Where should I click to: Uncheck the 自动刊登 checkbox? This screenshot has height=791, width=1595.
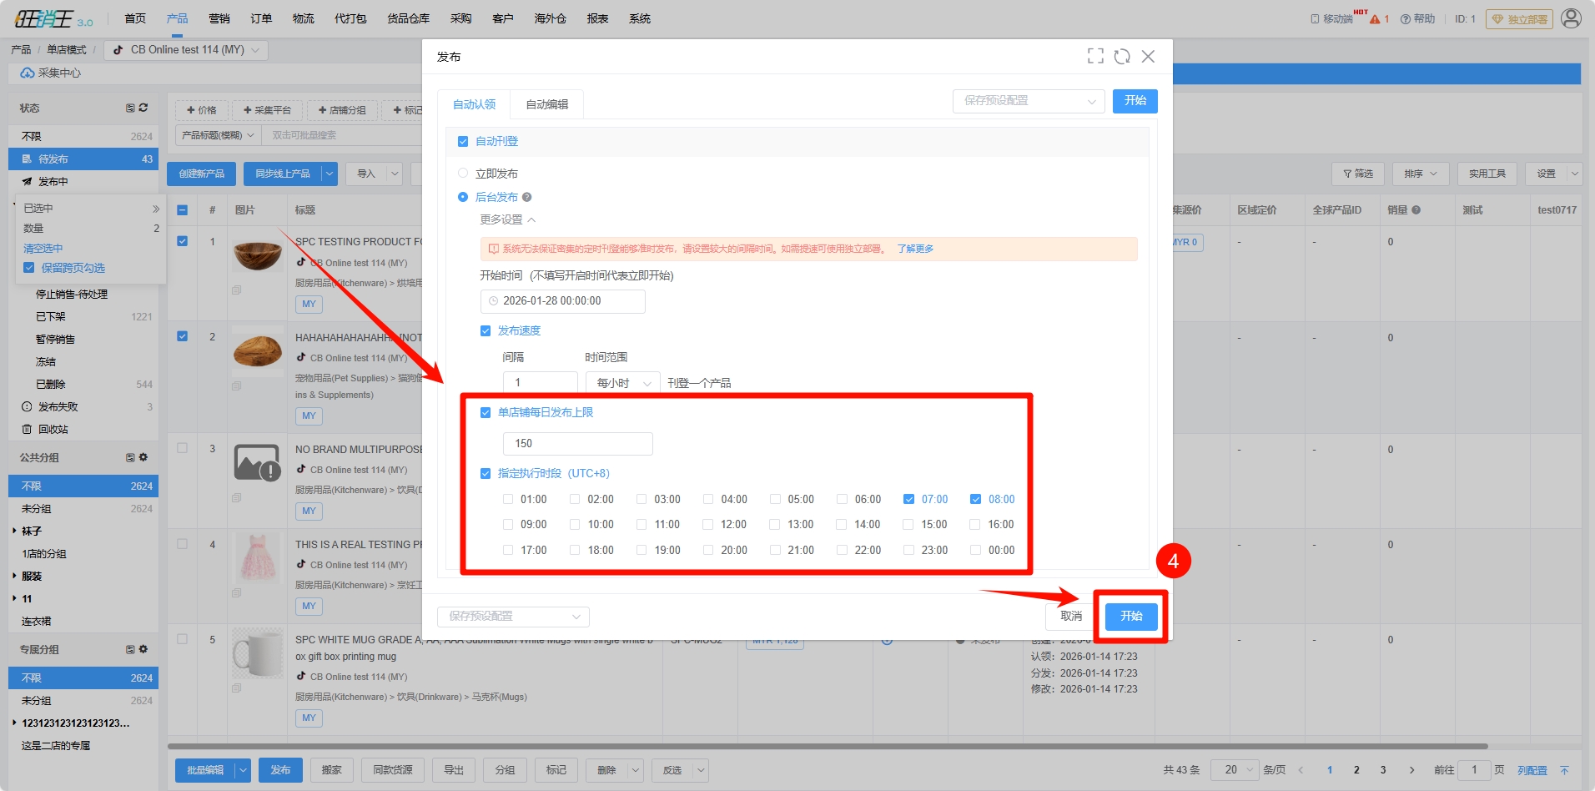[463, 142]
